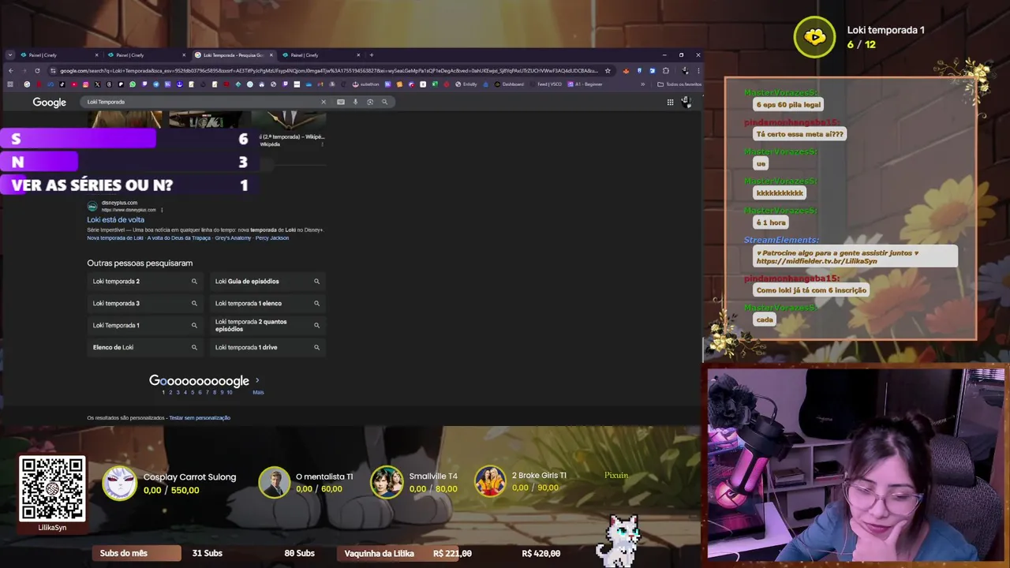Select related search Elenco de Loki
Viewport: 1010px width, 568px height.
[x=145, y=347]
